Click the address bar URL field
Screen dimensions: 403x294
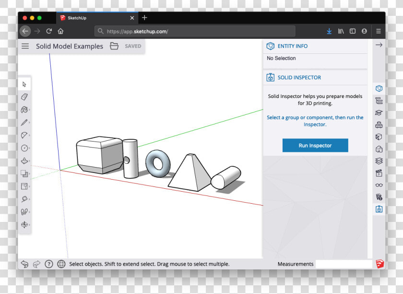point(195,31)
